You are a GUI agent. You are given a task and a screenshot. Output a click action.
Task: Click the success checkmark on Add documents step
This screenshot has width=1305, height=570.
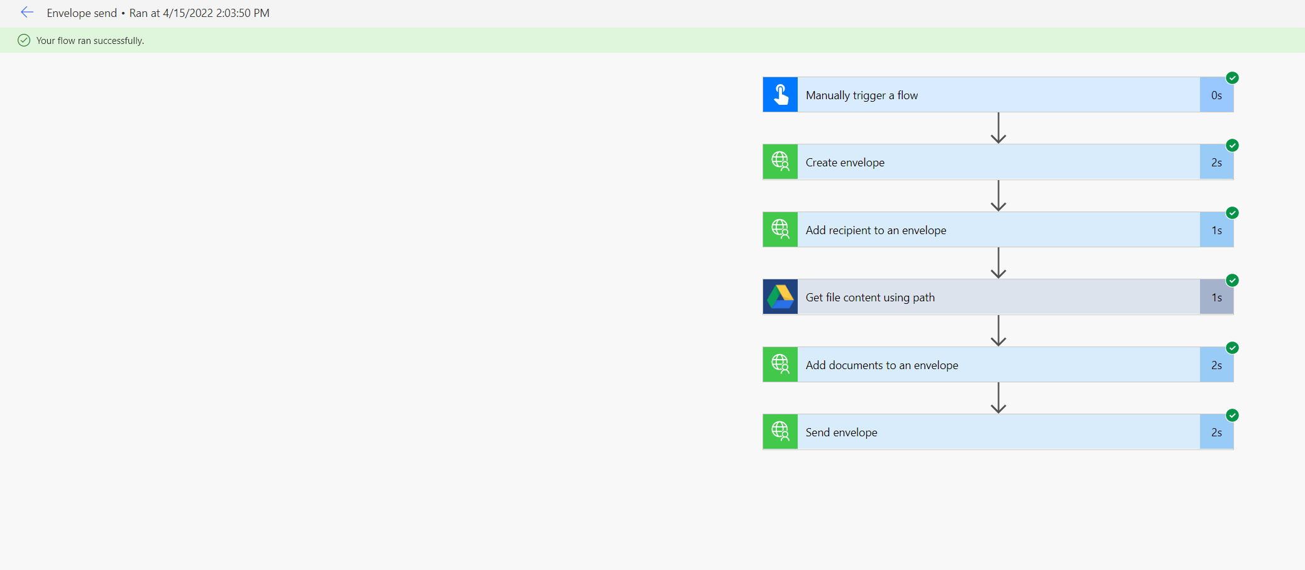1233,348
